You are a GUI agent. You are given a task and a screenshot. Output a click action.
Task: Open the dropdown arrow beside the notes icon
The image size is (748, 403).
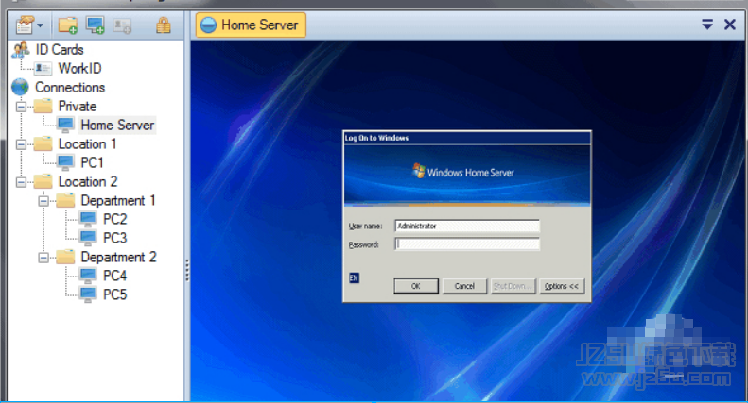[x=40, y=25]
